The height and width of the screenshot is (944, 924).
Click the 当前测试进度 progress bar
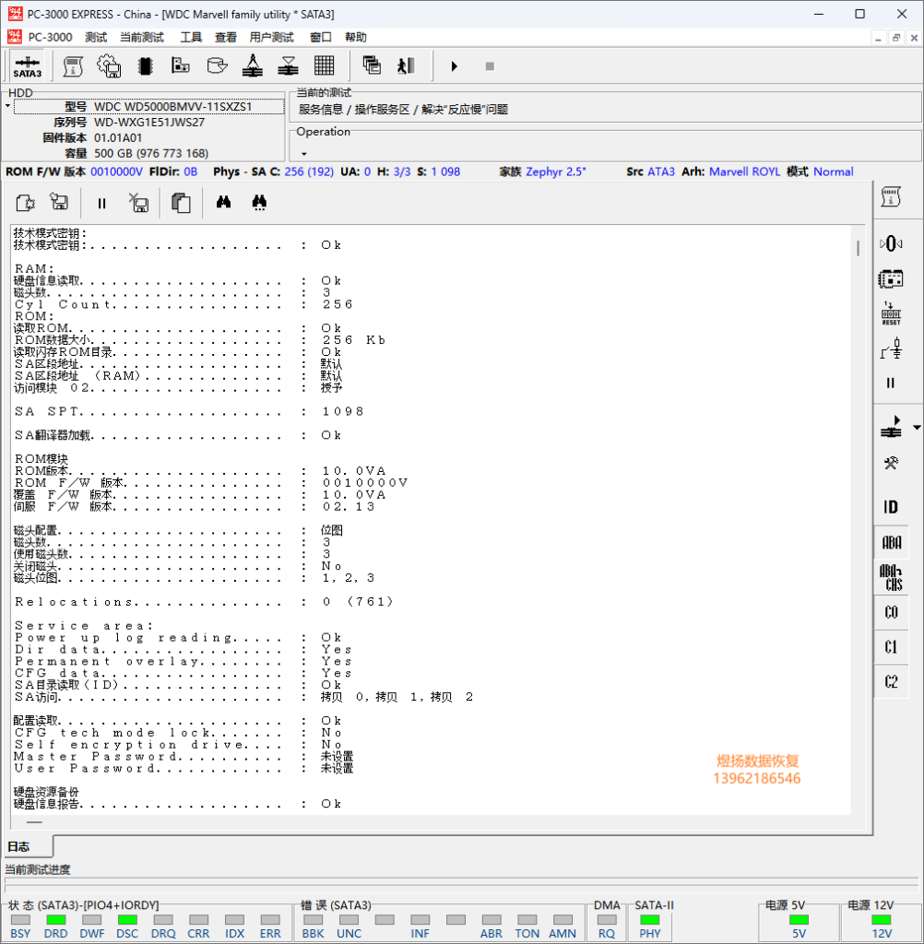point(463,886)
